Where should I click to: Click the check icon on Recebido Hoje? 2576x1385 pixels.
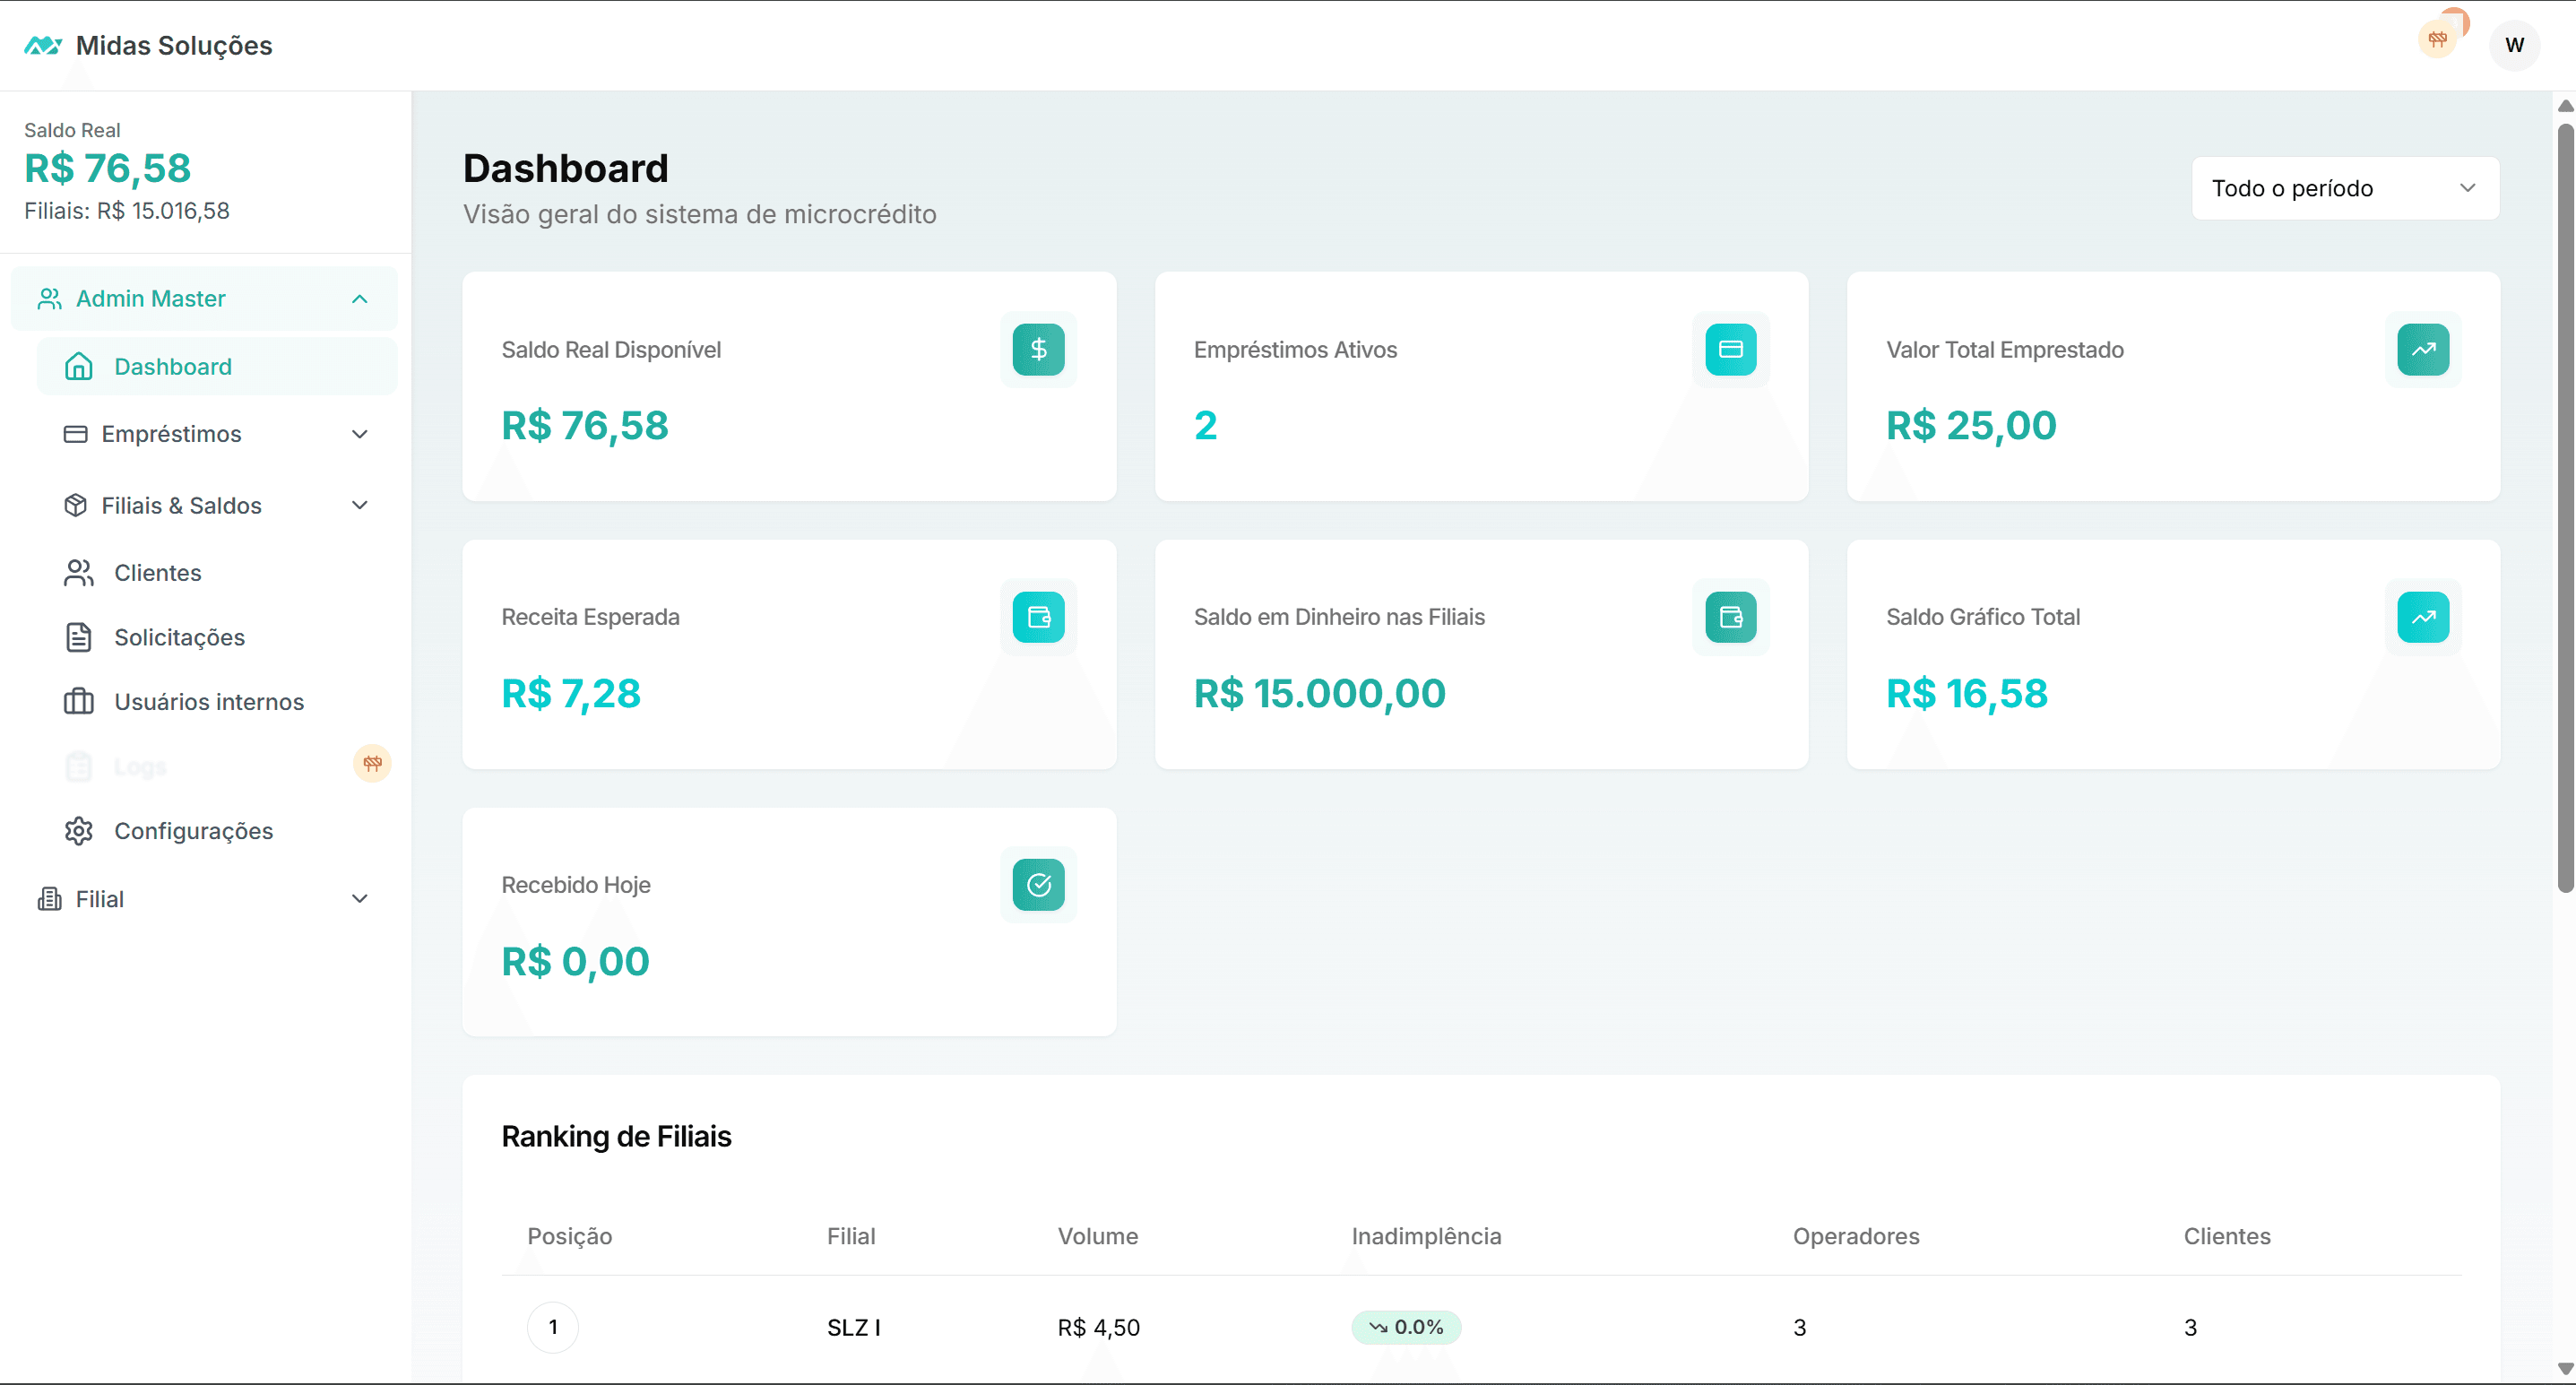(1038, 885)
